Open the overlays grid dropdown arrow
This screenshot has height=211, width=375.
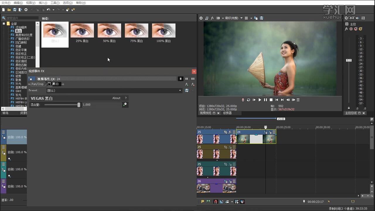tap(251, 18)
